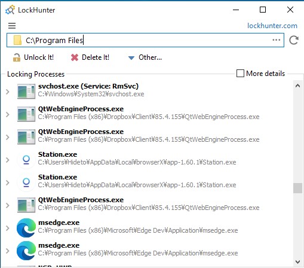Click the svchost.exe process icon
The height and width of the screenshot is (268, 304).
tap(26, 92)
